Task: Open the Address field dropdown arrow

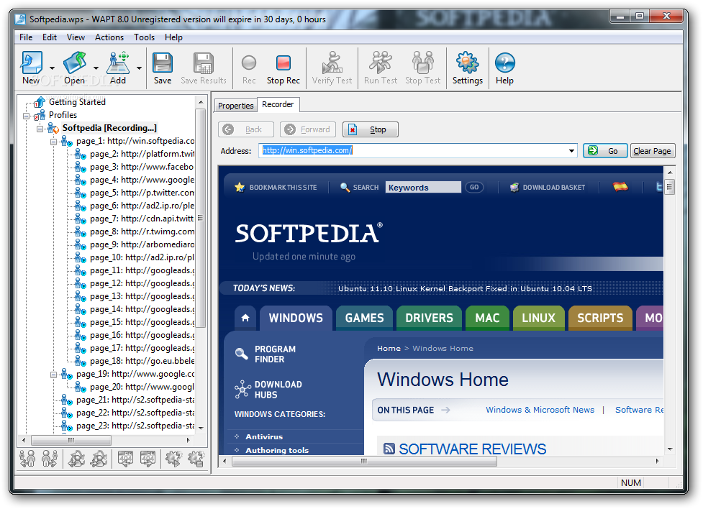Action: tap(571, 151)
